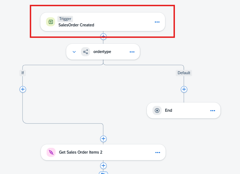Open more options for Get Sales Order Items 2
240x174 pixels.
coord(158,153)
